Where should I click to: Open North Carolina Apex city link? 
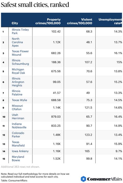coord(17,42)
